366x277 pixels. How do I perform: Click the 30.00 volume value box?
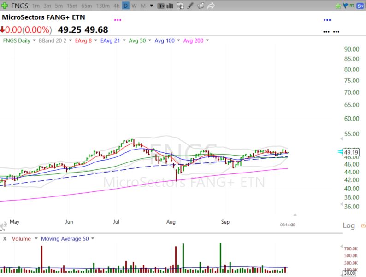click(349, 273)
